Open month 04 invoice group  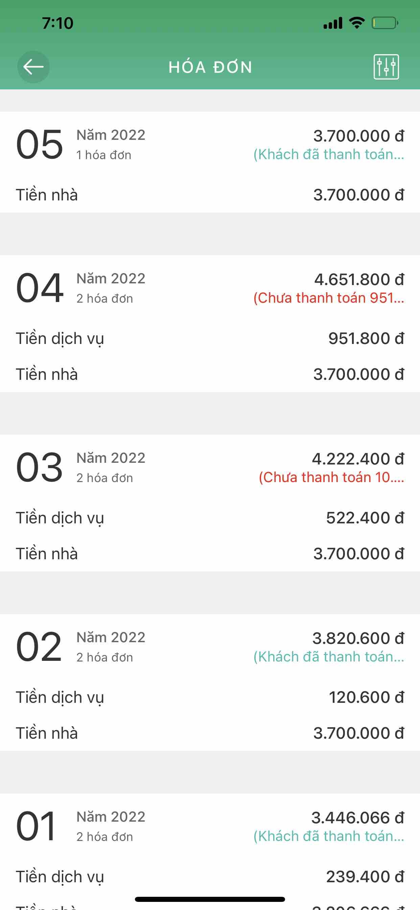coord(40,288)
